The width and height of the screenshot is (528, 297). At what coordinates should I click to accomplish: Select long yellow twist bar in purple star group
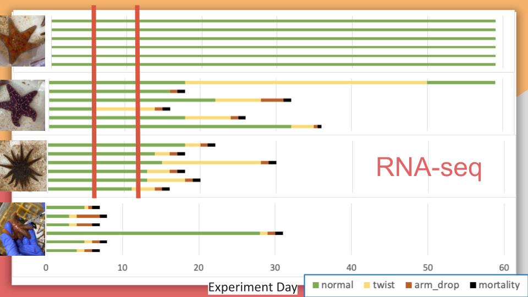[x=306, y=82]
